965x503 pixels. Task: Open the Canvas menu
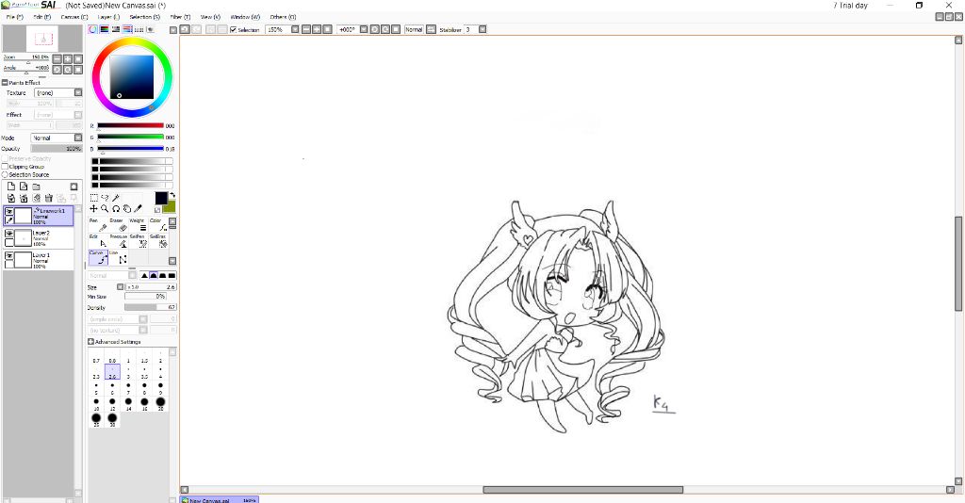[74, 17]
